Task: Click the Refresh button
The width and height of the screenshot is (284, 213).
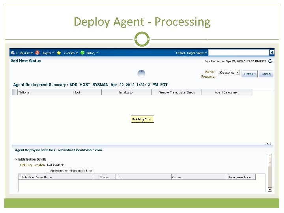Action: coord(249,74)
